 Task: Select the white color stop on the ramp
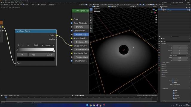coord(54,51)
